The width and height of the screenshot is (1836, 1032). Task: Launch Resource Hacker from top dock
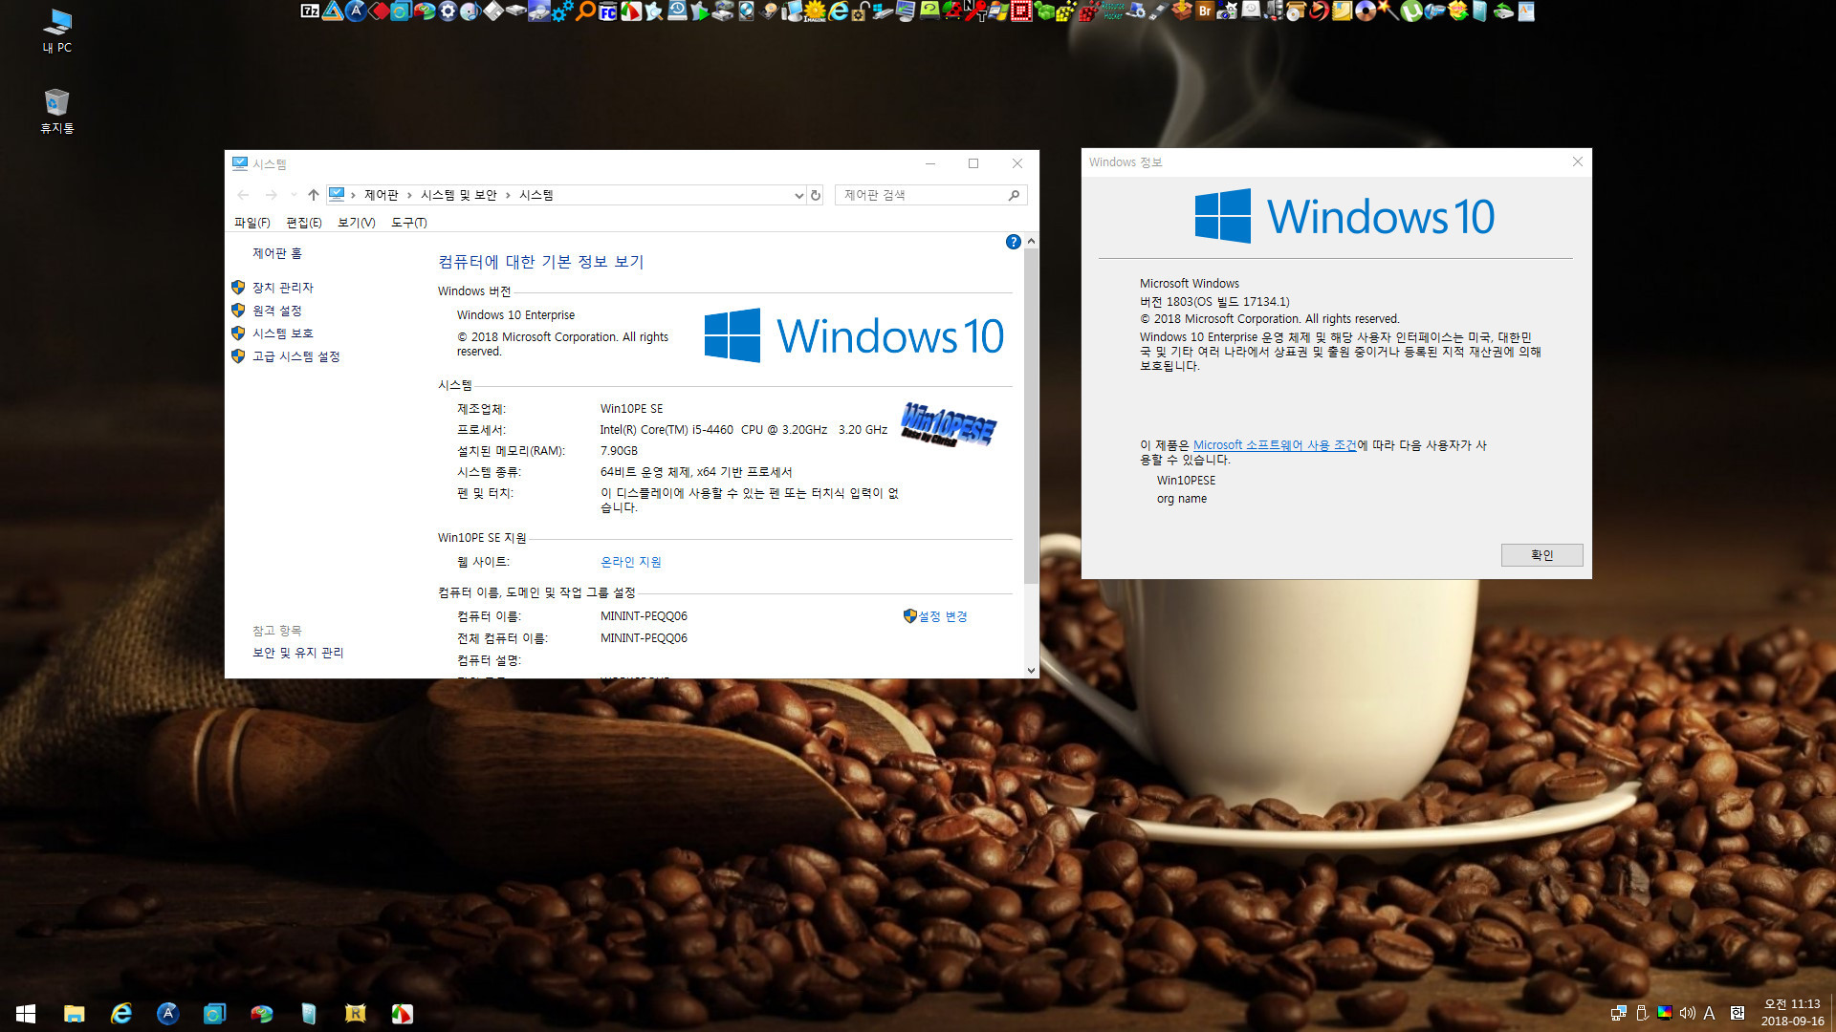[x=1112, y=11]
